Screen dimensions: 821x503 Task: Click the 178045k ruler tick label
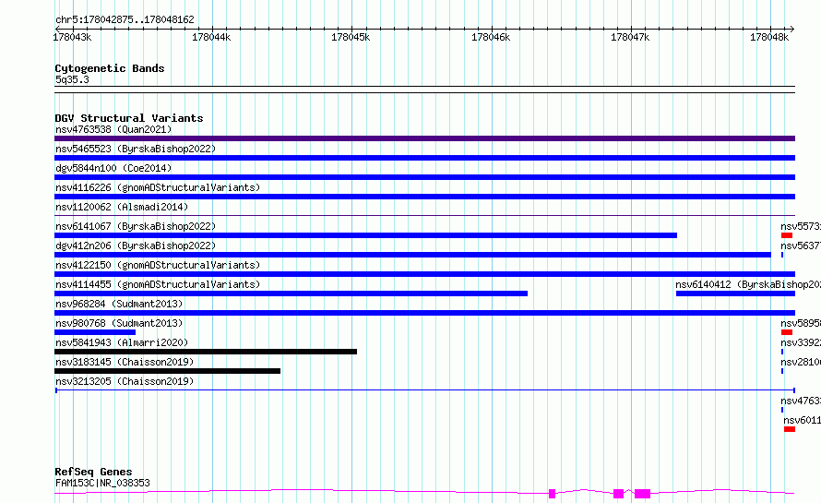[351, 37]
